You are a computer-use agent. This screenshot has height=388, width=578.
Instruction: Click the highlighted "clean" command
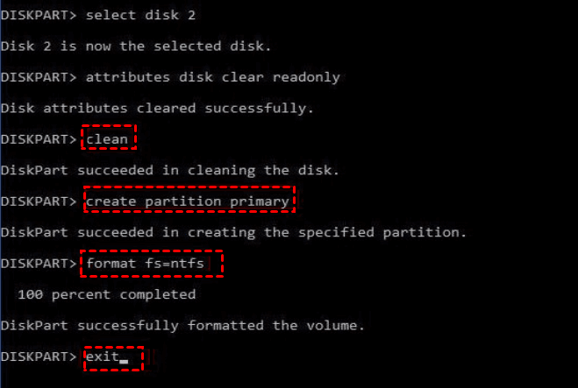108,138
